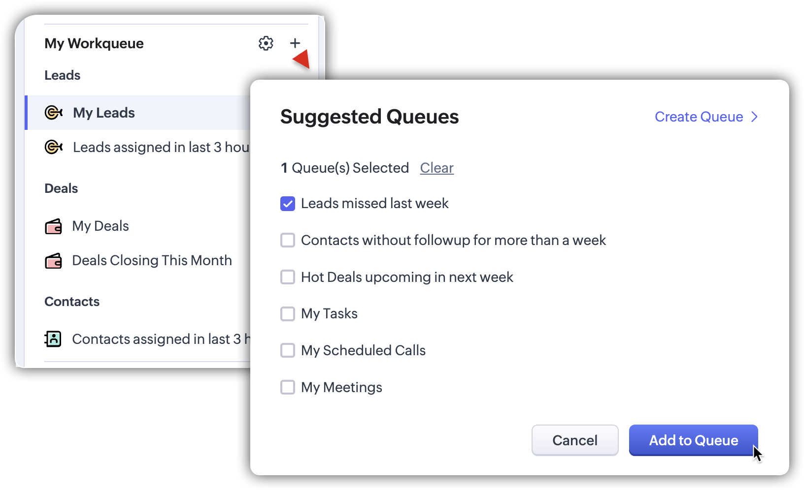Screen dimensions: 804x490
Task: Open the Create Queue link
Action: tap(699, 117)
